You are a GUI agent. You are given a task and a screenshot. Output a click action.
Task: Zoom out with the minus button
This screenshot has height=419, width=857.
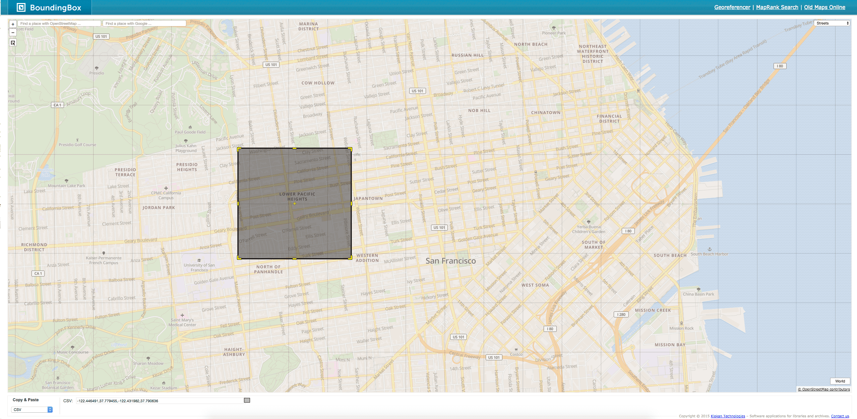13,33
